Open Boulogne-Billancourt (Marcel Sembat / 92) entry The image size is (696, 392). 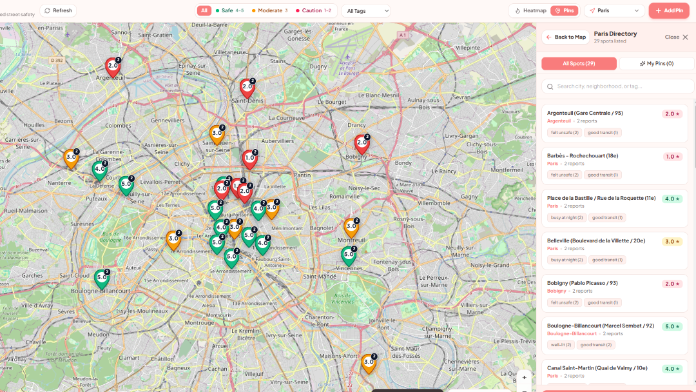pos(614,336)
